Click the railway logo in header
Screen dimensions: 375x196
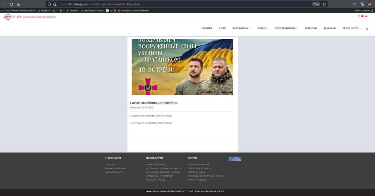click(x=7, y=17)
